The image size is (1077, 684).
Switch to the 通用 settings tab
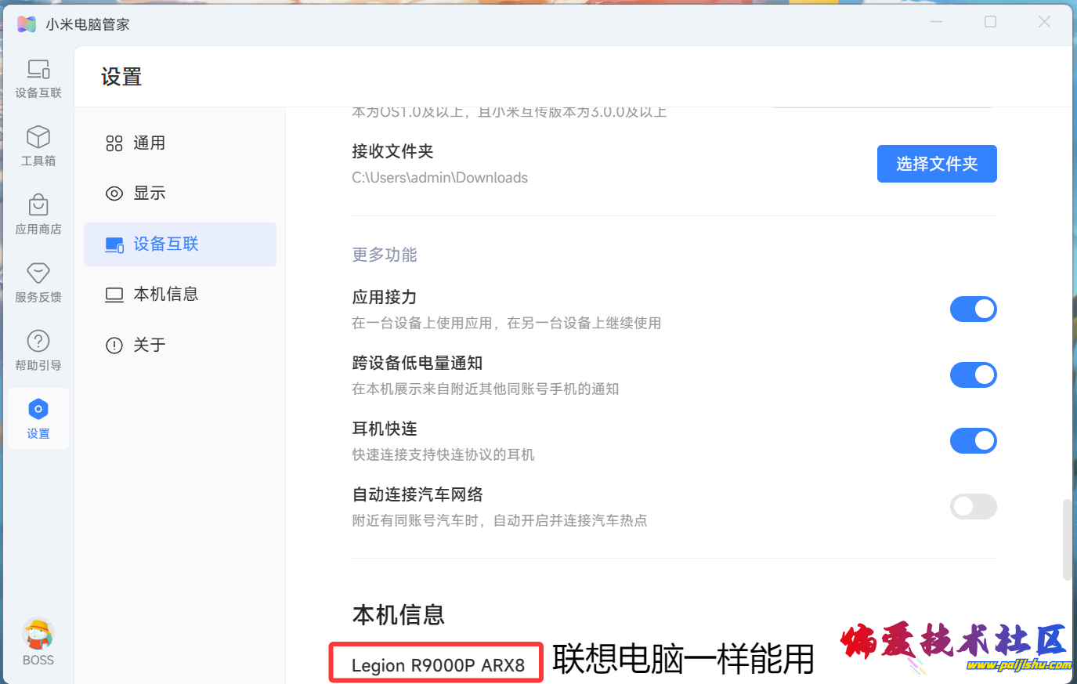click(x=149, y=143)
